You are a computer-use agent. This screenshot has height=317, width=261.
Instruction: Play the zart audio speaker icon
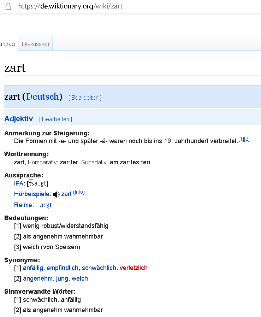point(56,194)
